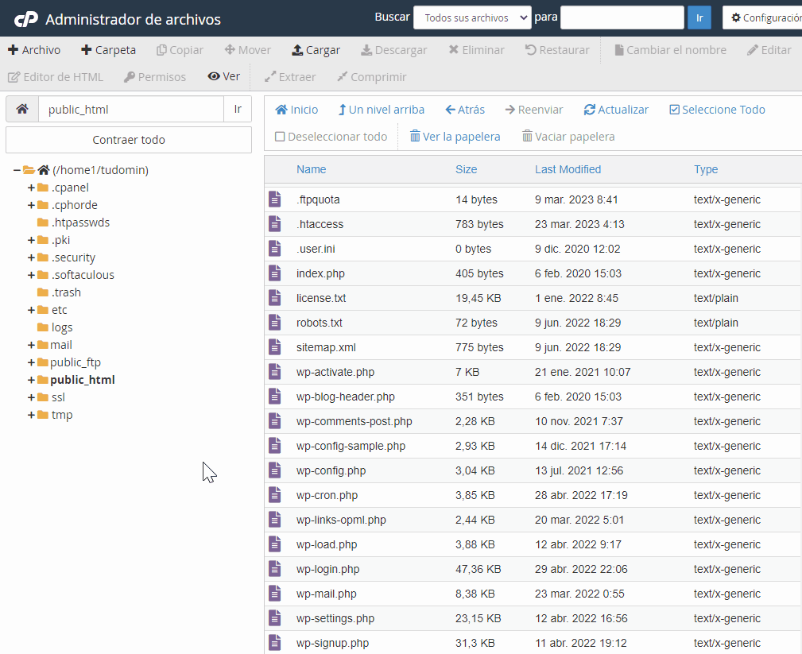Select the wp-settings.php file
This screenshot has width=802, height=654.
pyautogui.click(x=532, y=618)
